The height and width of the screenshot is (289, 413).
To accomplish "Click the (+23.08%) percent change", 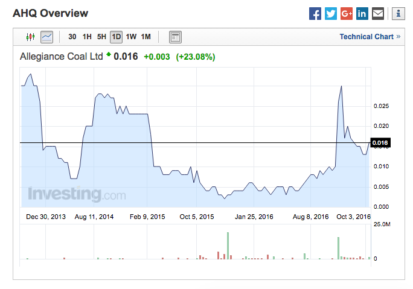I will click(196, 57).
